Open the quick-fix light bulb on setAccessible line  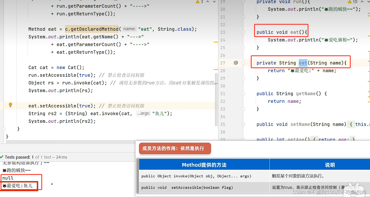(10, 105)
